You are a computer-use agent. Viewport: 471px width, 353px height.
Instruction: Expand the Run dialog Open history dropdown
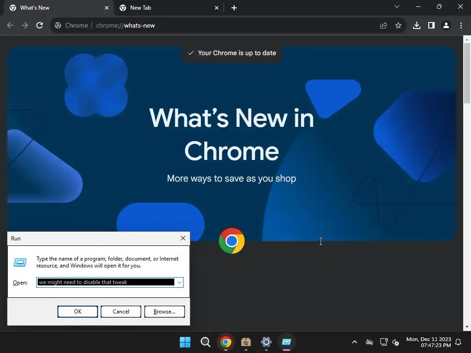(x=179, y=283)
